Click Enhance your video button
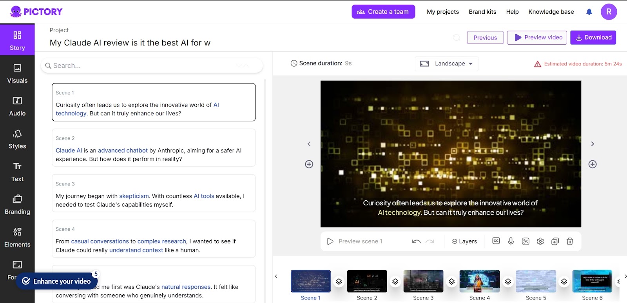Image resolution: width=627 pixels, height=303 pixels. click(56, 281)
